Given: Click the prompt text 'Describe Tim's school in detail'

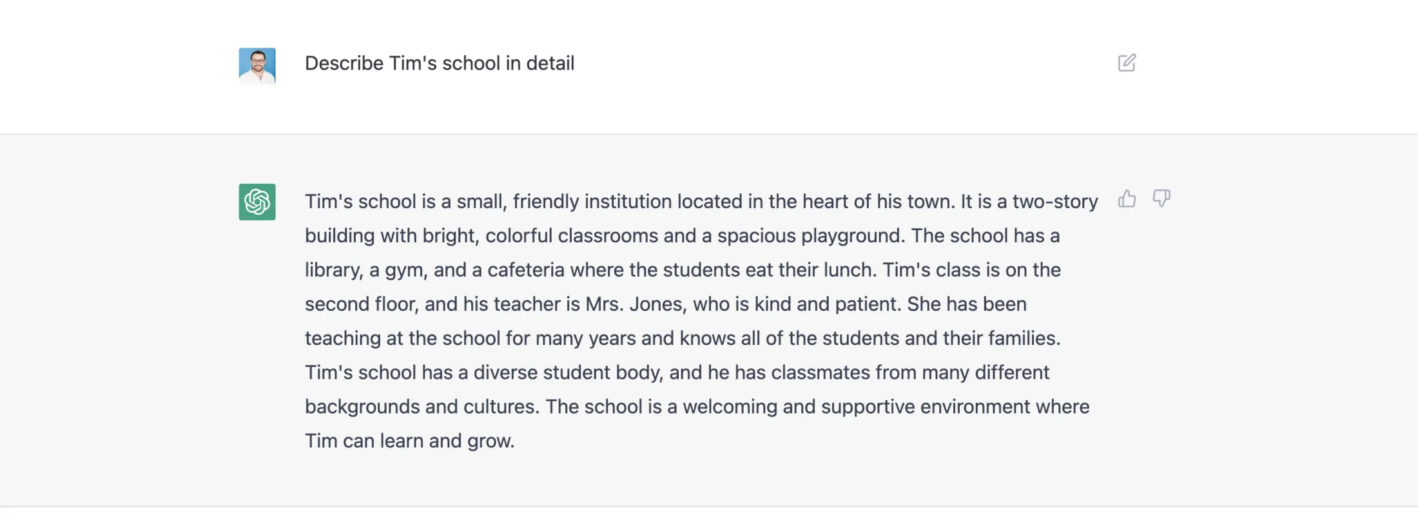Looking at the screenshot, I should pos(439,63).
